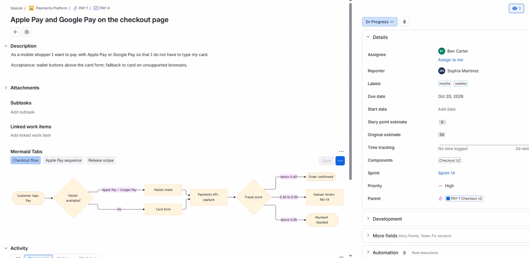The image size is (529, 258).
Task: Click the Save button in Mermaid Tabs
Action: (326, 161)
